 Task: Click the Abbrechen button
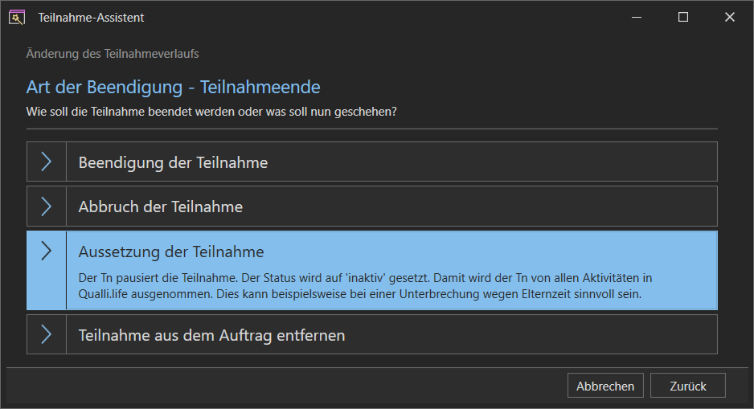(605, 386)
